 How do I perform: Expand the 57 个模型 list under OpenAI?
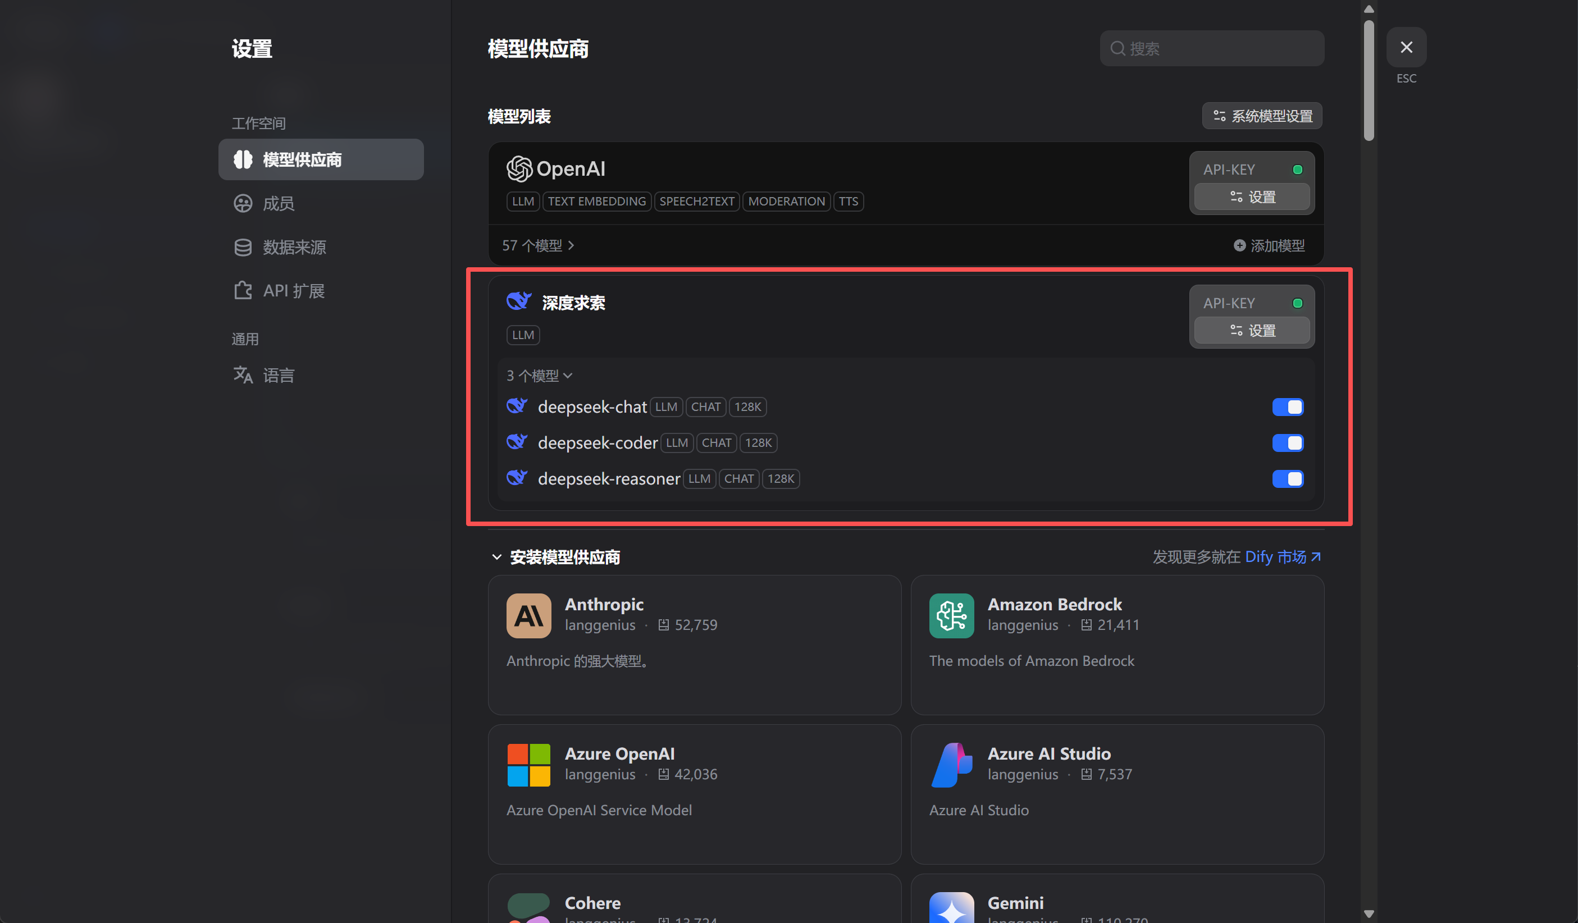[x=538, y=245]
